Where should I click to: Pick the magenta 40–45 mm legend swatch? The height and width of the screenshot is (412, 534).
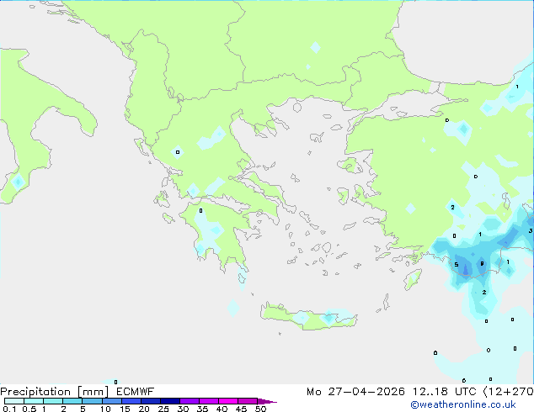[x=228, y=401]
